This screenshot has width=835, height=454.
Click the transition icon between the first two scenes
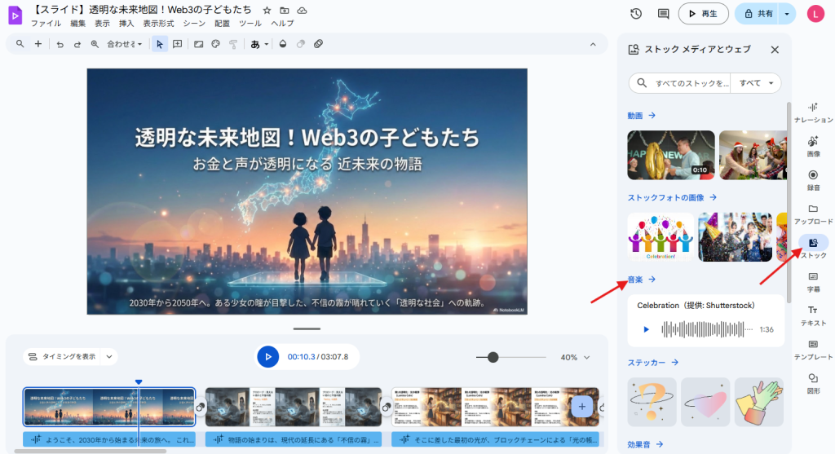pyautogui.click(x=200, y=407)
